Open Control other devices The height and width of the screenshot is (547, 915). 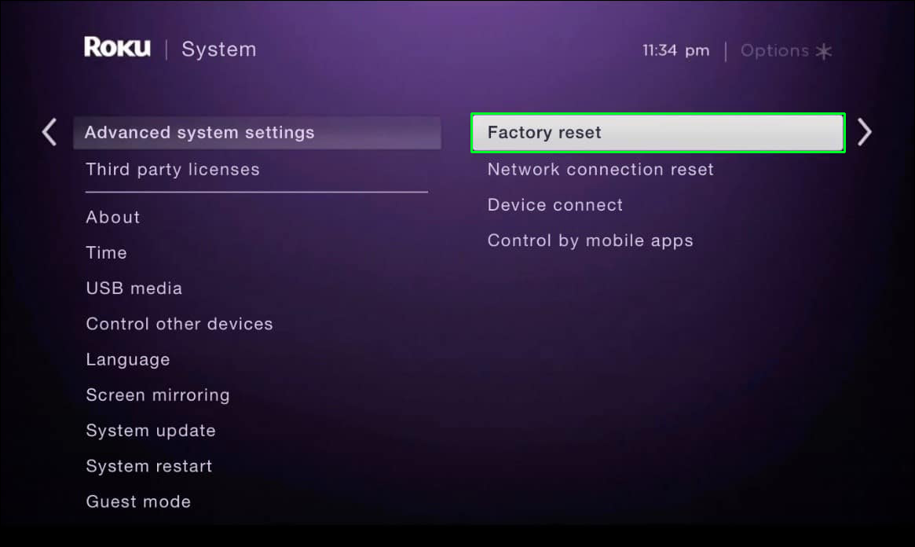coord(179,324)
